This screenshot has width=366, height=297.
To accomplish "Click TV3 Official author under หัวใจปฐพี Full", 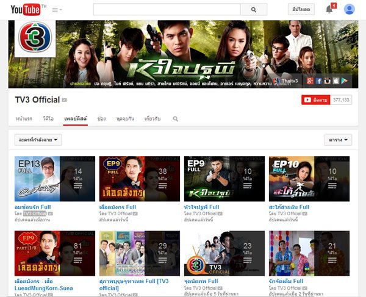I will 204,213.
